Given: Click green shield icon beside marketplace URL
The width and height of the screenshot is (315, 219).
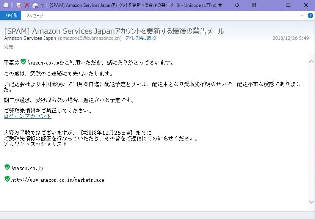Looking at the screenshot, I should 8,179.
